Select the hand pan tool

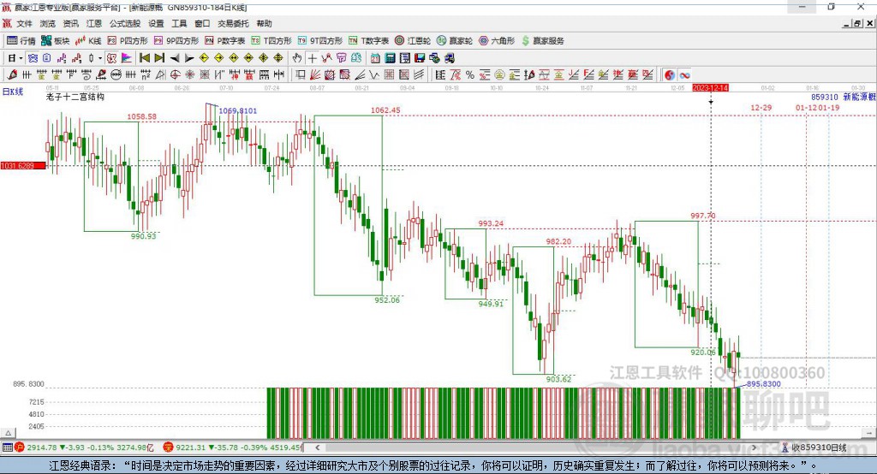(297, 58)
